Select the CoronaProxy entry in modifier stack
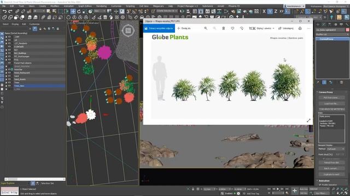 [x=332, y=39]
